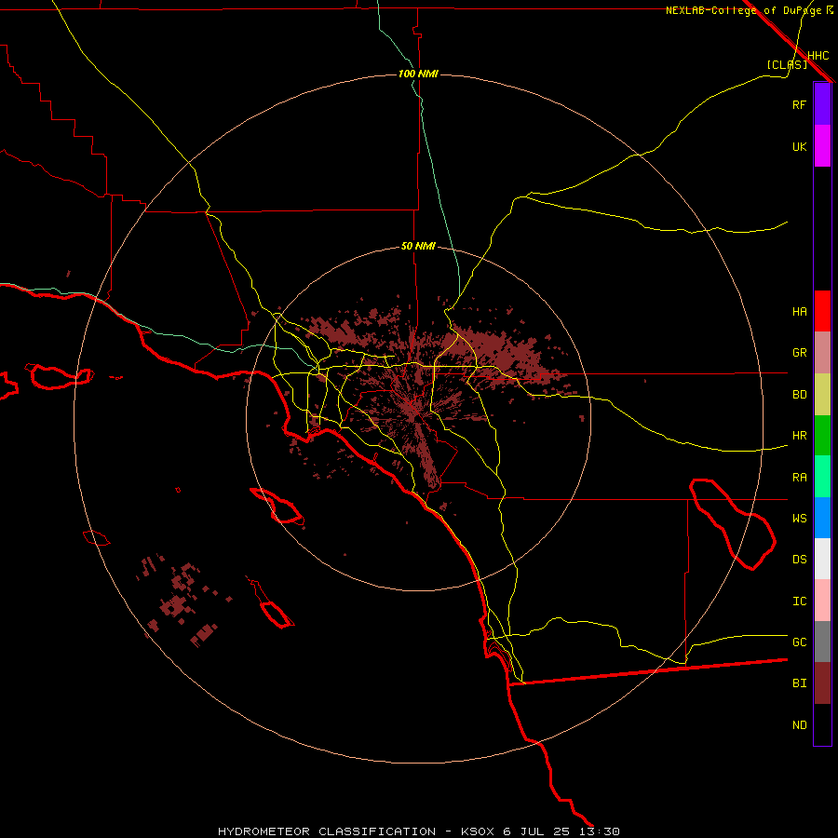Click the KSOX radar site identifier

click(x=478, y=831)
